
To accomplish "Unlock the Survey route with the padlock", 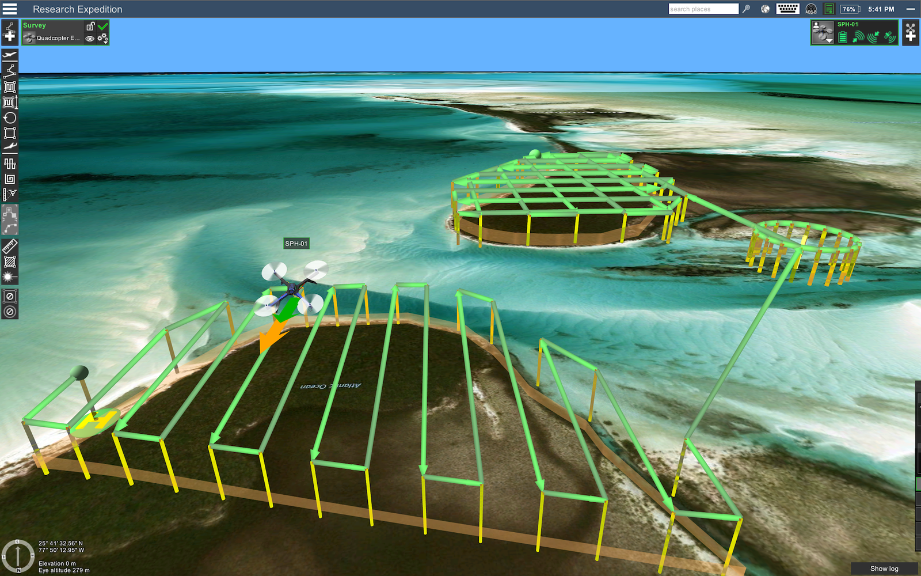I will 90,26.
